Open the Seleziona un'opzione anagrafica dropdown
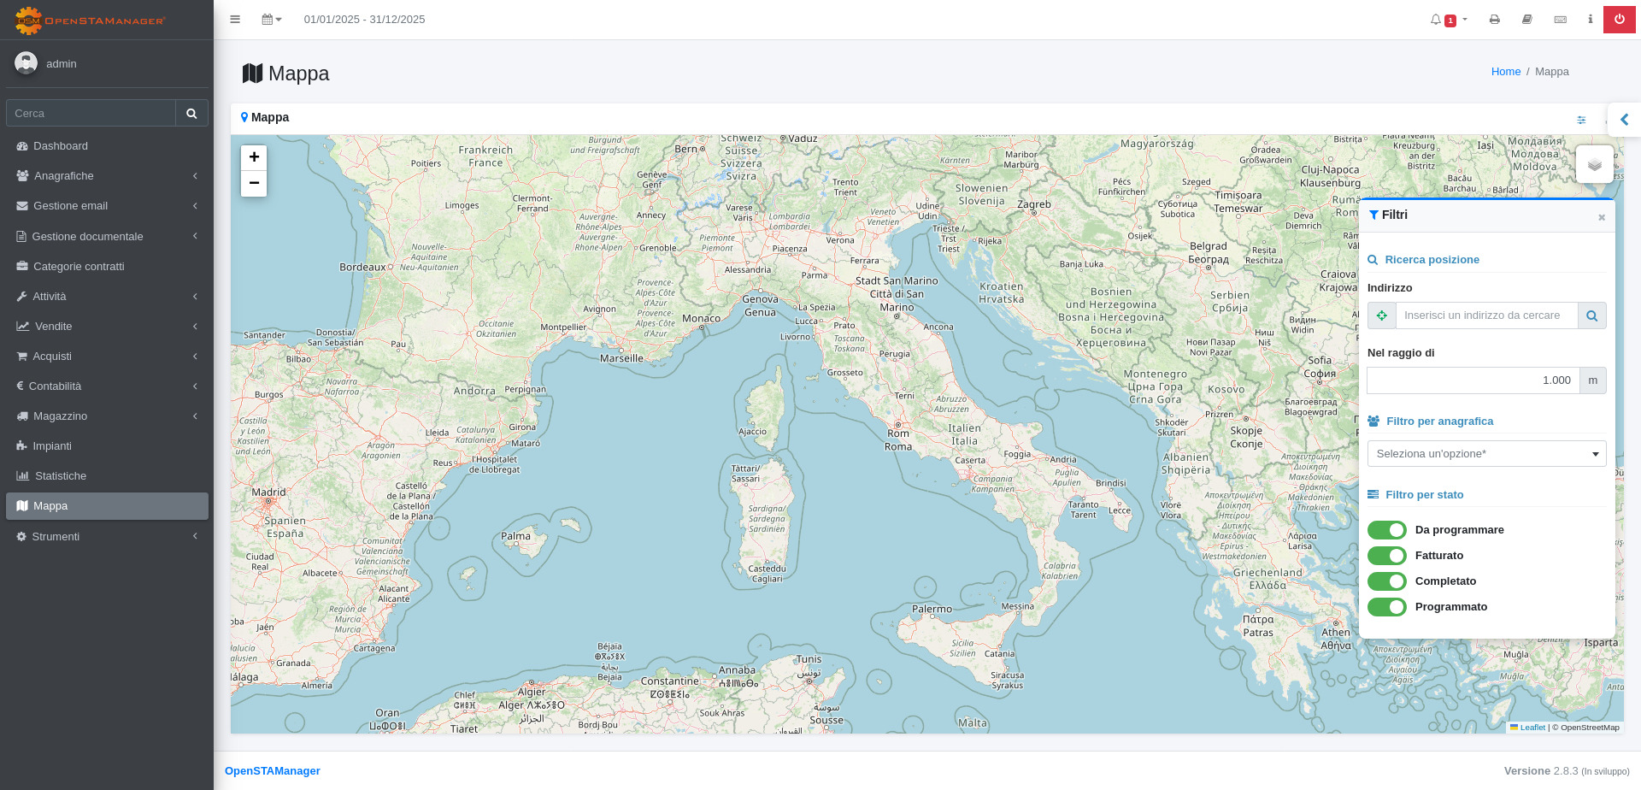The image size is (1641, 790). coord(1486,454)
